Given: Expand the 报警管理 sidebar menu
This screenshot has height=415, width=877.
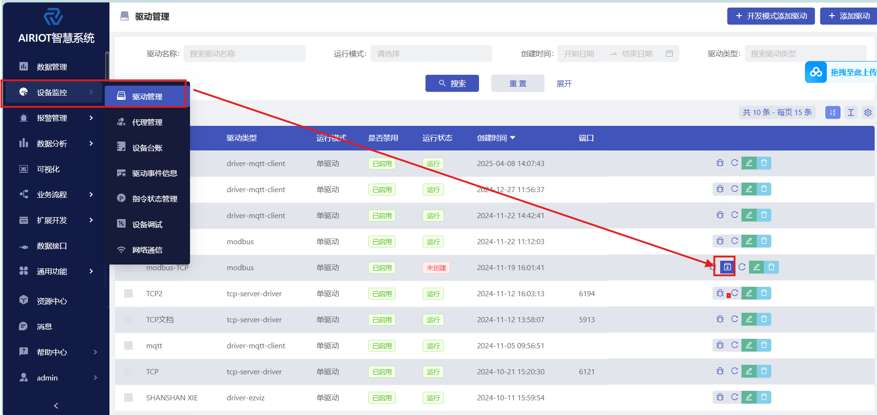Looking at the screenshot, I should pyautogui.click(x=56, y=118).
